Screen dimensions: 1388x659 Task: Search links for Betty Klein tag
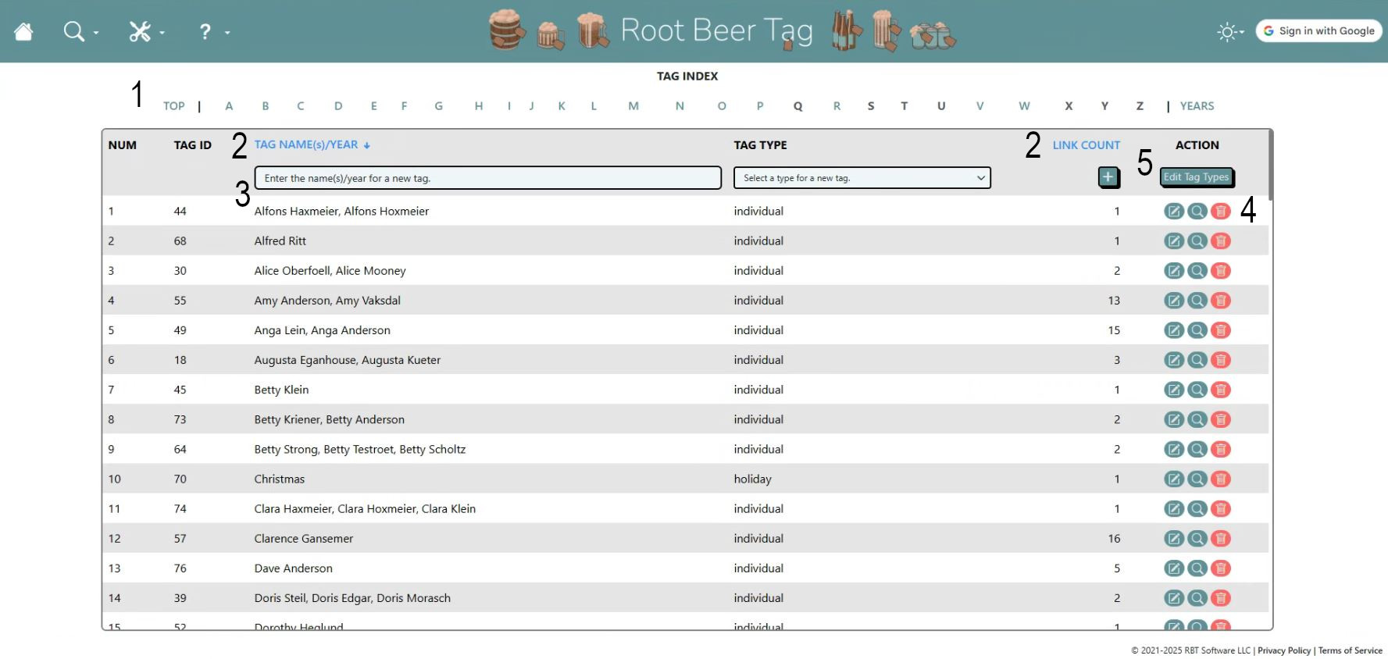pyautogui.click(x=1197, y=390)
